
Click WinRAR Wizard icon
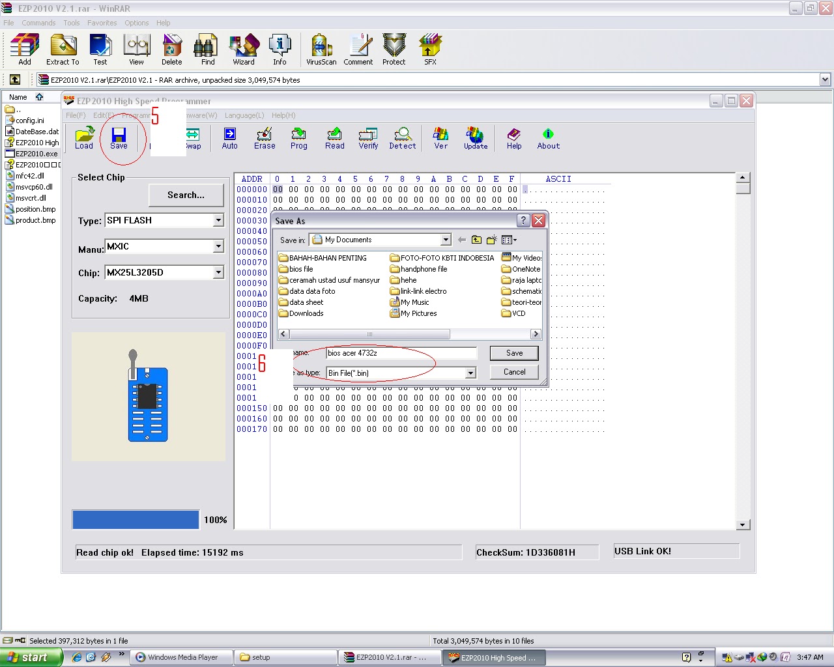[244, 50]
